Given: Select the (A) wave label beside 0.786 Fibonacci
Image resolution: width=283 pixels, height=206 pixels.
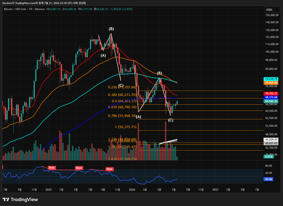Looking at the screenshot, I should click(138, 117).
